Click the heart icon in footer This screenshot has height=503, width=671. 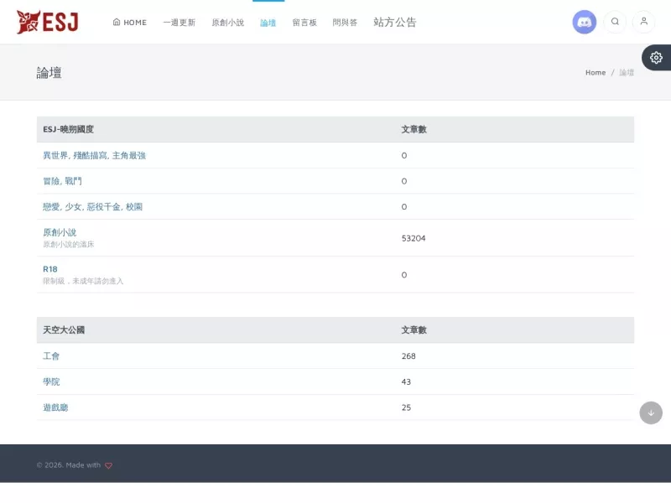click(109, 465)
